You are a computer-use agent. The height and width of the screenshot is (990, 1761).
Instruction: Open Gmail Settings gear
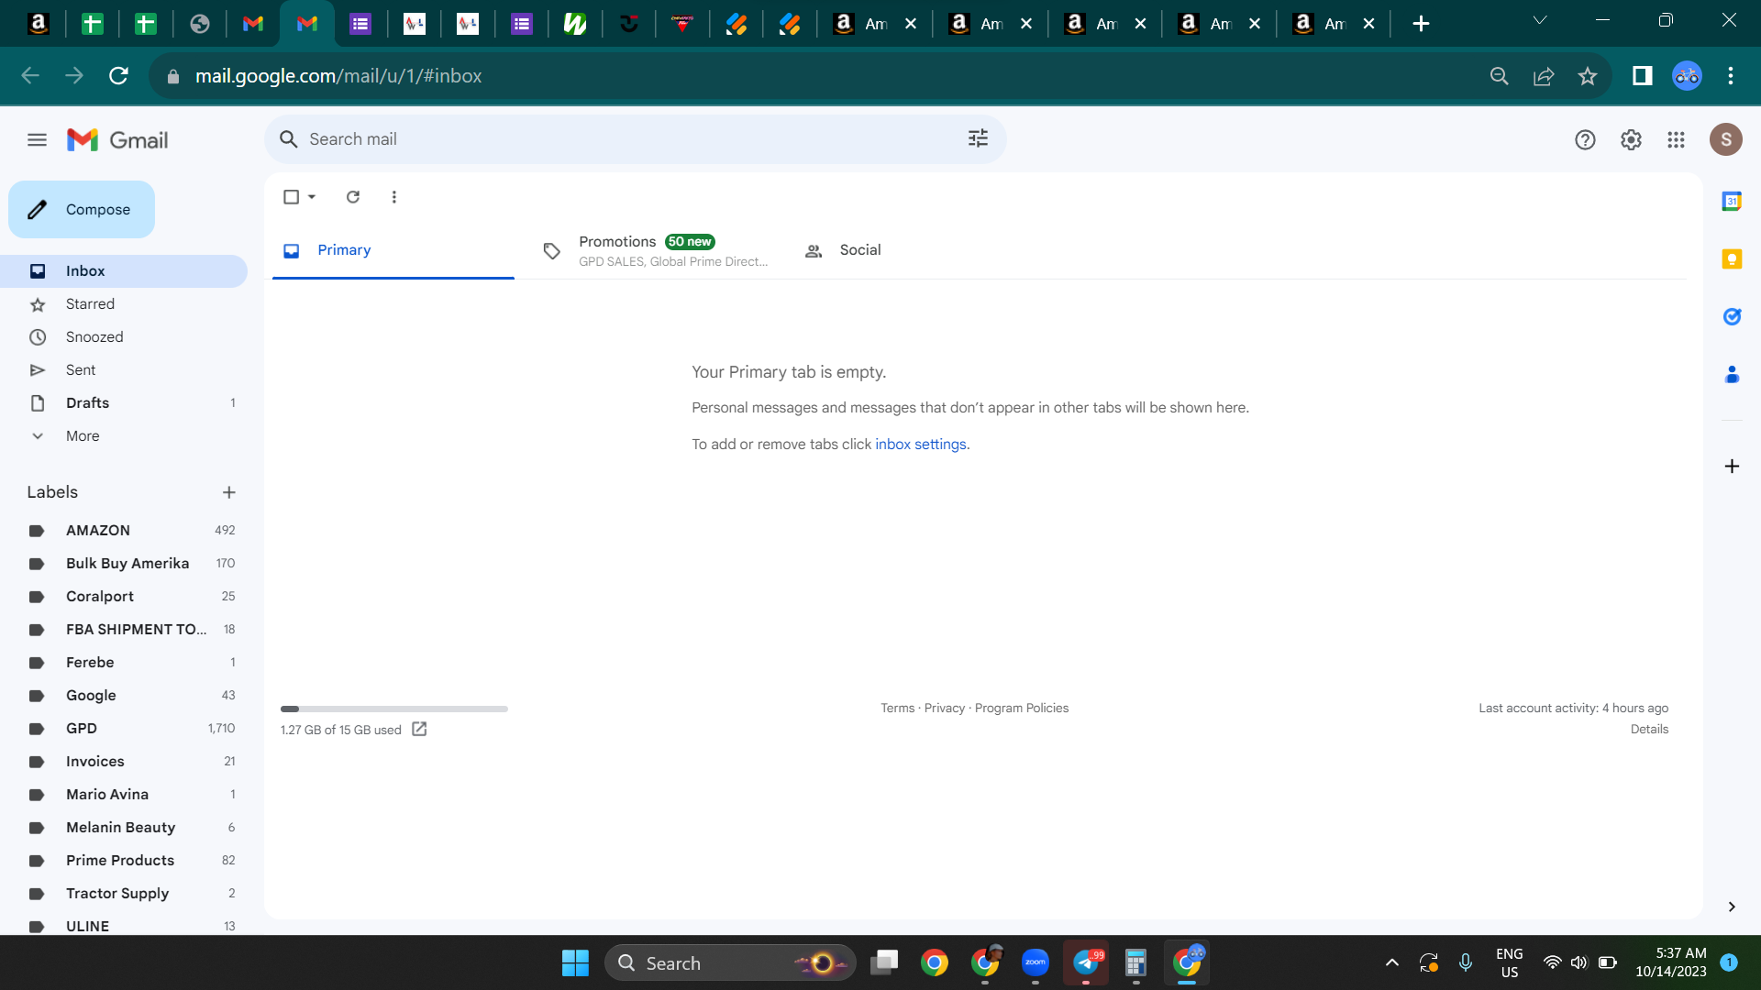coord(1631,139)
